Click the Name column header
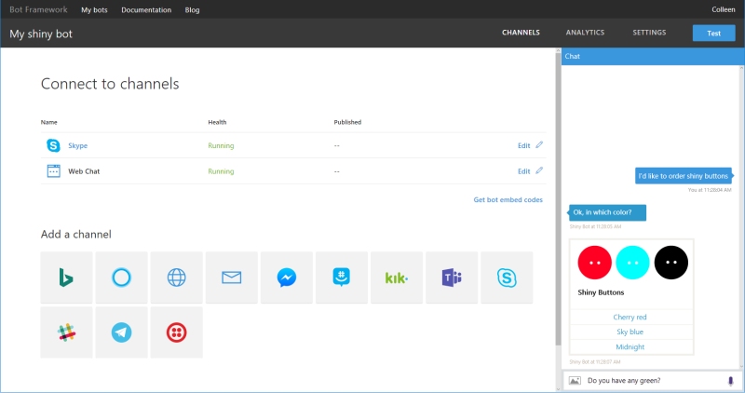Screen dimensions: 745x393 [49, 122]
